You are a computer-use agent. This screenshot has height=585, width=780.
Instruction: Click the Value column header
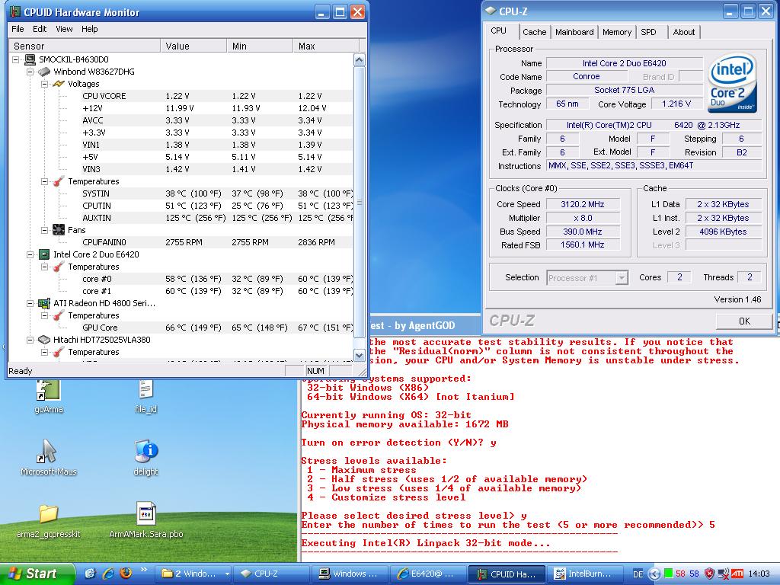tap(193, 46)
